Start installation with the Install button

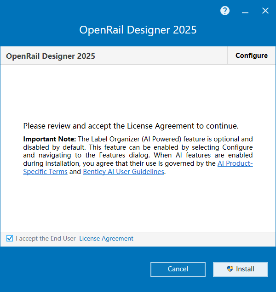[x=241, y=269]
